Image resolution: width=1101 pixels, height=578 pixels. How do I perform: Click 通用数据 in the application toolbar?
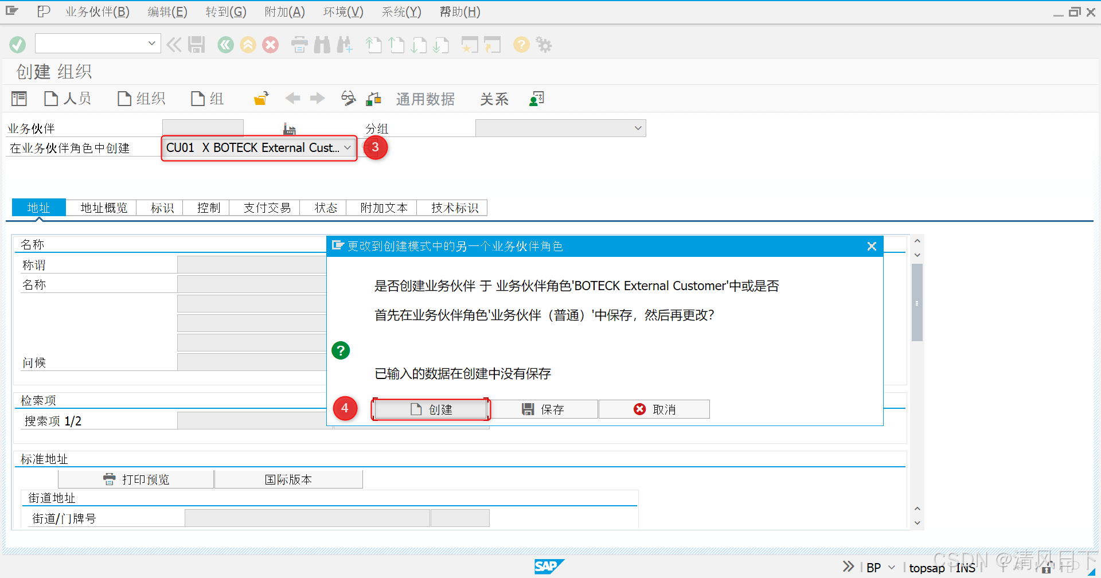coord(425,98)
